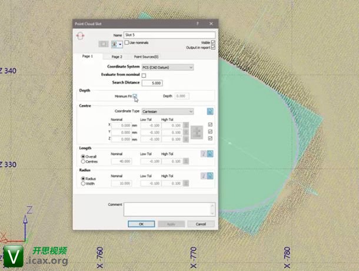
Task: Click the help question mark in title bar
Action: (197, 24)
